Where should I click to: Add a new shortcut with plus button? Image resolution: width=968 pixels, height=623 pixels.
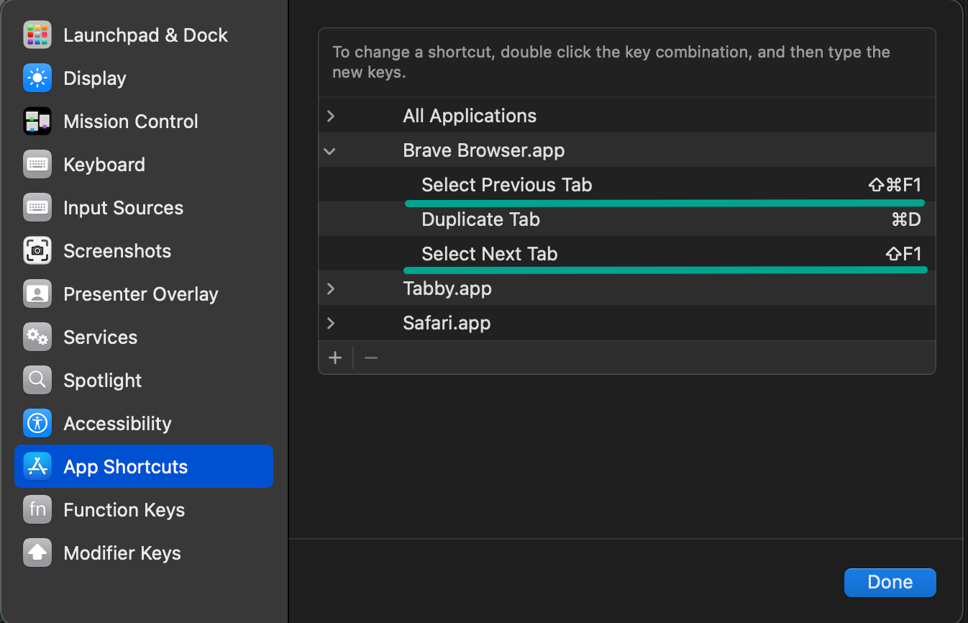[x=335, y=358]
